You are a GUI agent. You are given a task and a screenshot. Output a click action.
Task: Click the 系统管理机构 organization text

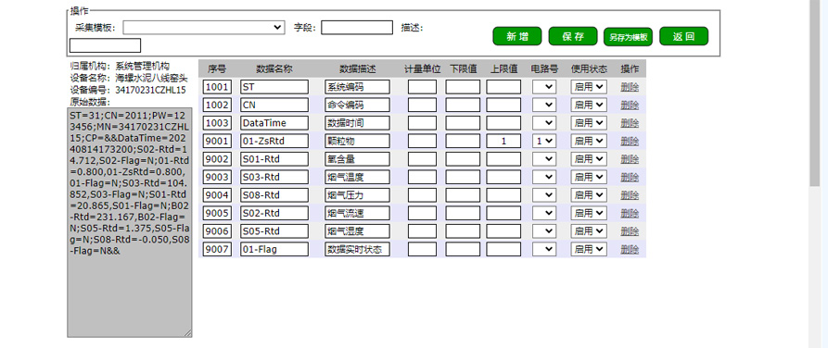[142, 66]
